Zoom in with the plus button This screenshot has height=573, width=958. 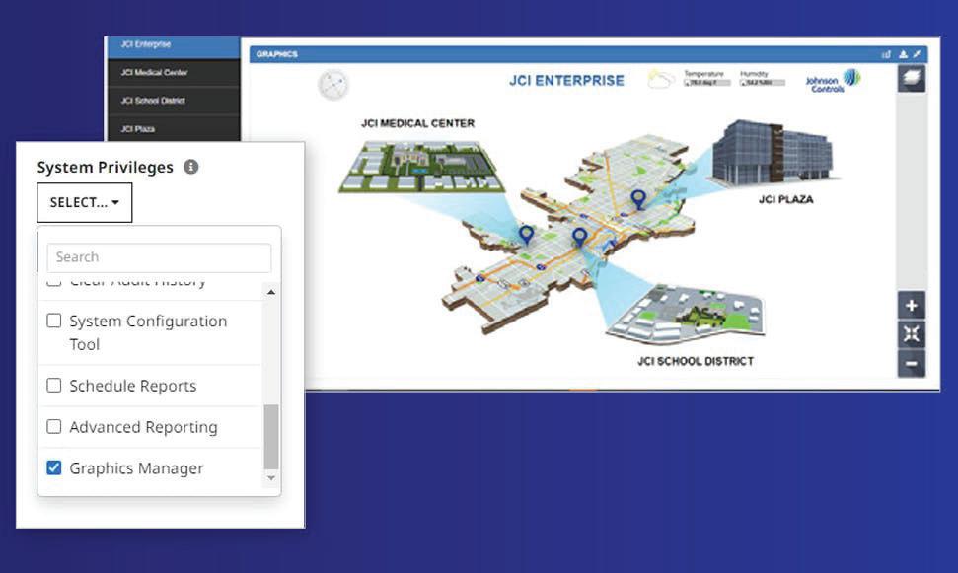[911, 306]
